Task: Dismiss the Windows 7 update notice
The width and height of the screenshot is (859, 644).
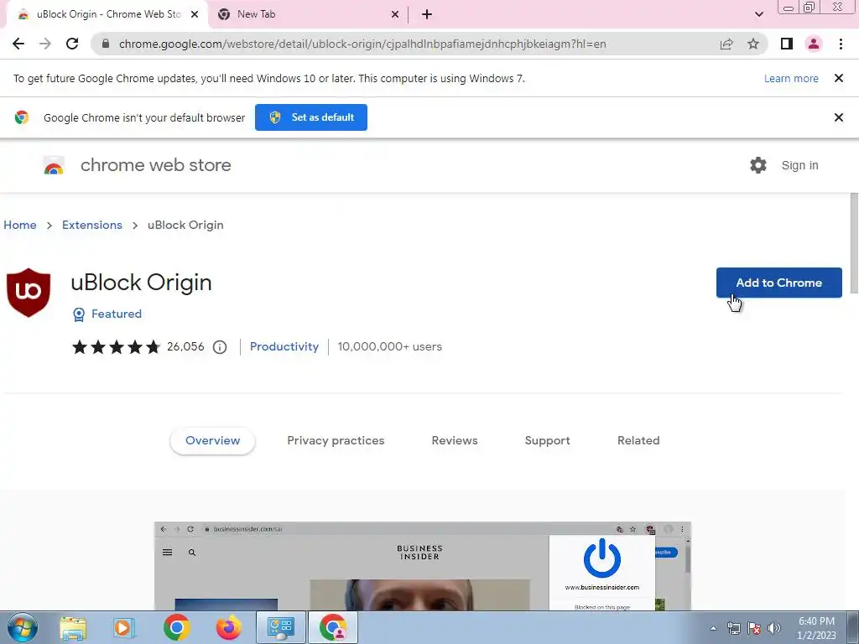Action: pos(839,78)
